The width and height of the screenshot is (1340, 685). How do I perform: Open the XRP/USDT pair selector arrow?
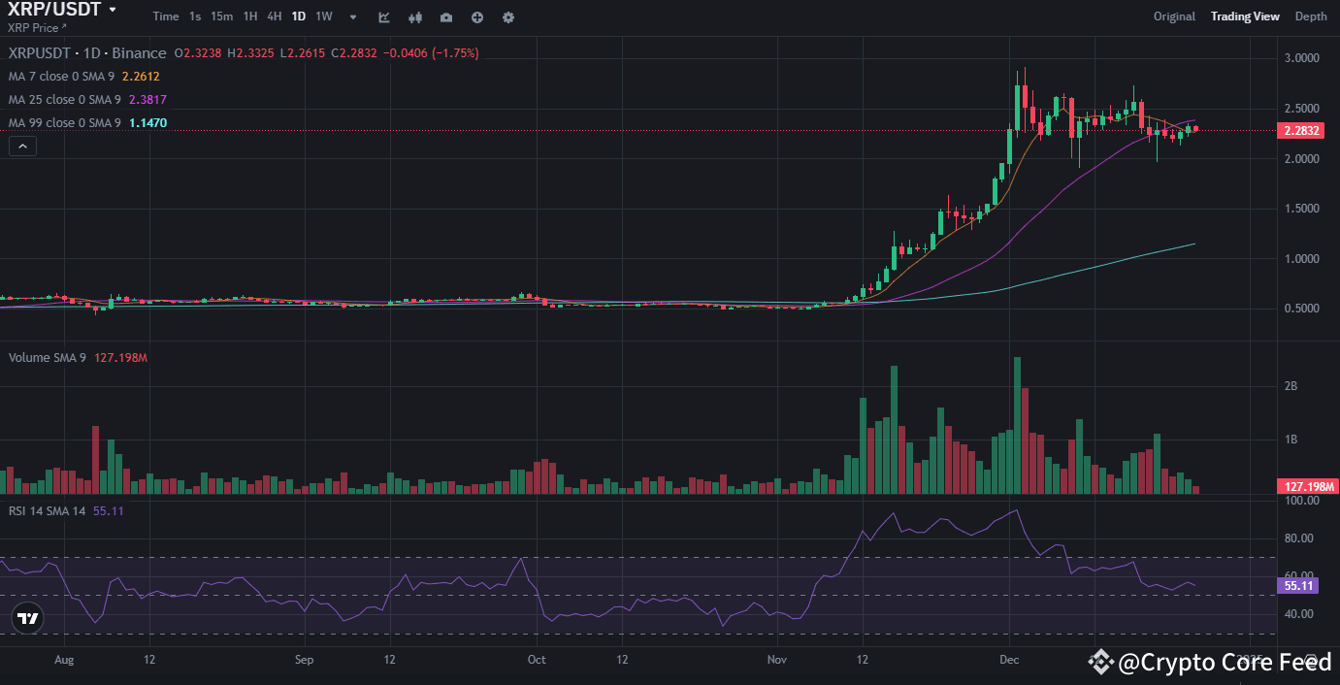[113, 10]
